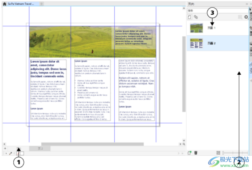Toggle list view icon at docker bottom
252x170 pixels.
(x=218, y=153)
